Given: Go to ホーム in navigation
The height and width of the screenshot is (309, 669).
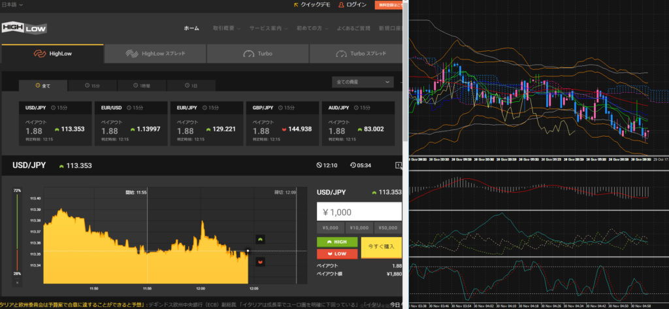Looking at the screenshot, I should coord(191,28).
